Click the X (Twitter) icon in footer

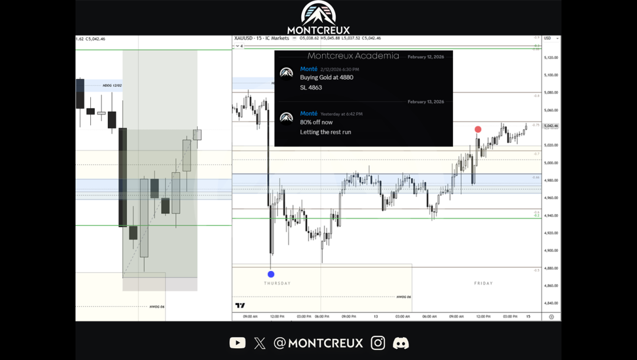[x=260, y=343]
